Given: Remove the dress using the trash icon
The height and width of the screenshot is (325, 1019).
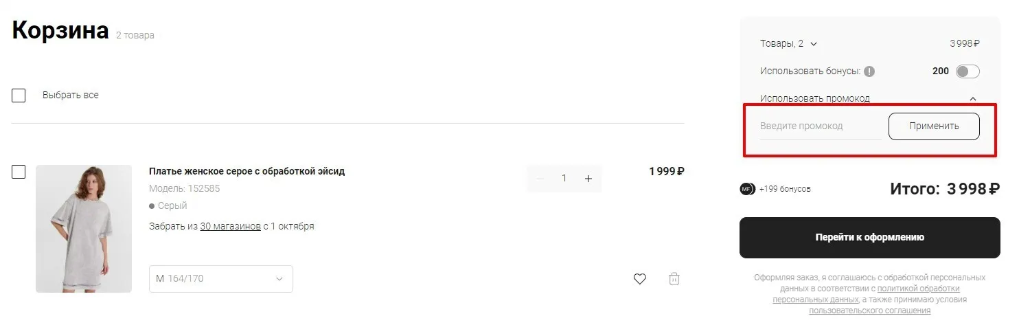Looking at the screenshot, I should 674,278.
